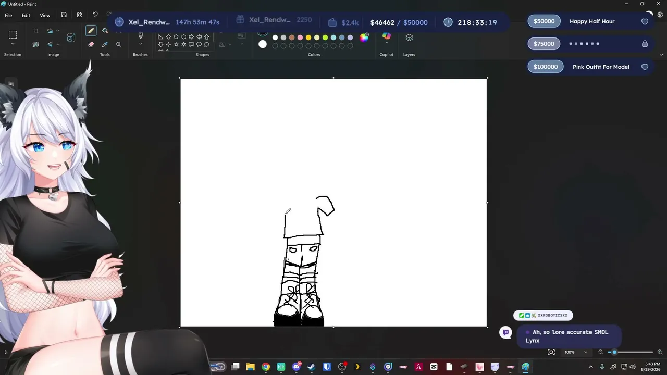Open Steam from the taskbar
This screenshot has height=375, width=667.
click(312, 367)
